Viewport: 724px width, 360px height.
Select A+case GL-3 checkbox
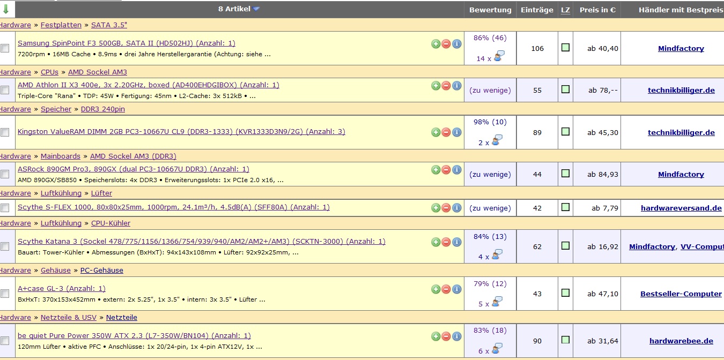pos(5,294)
